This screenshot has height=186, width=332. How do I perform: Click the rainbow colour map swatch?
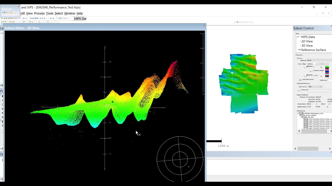(x=327, y=72)
